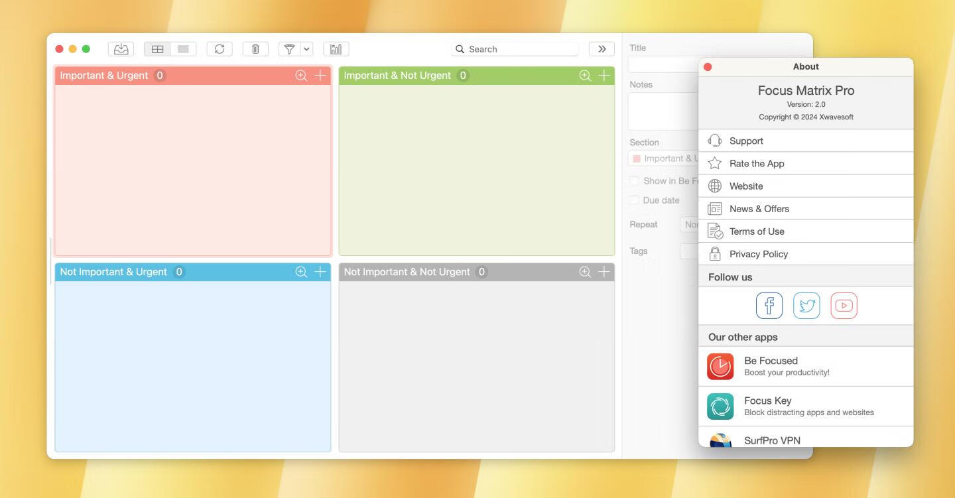
Task: Open the SurfPro VPN app entry
Action: (x=806, y=437)
